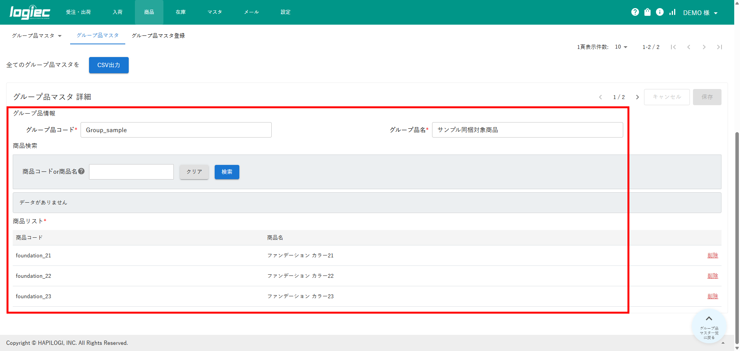Focus the 商品コードor商品名 search field
The width and height of the screenshot is (740, 351).
(131, 172)
